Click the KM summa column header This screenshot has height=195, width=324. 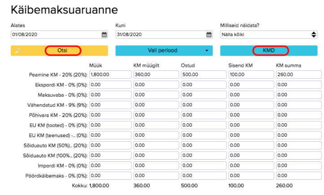click(x=289, y=65)
